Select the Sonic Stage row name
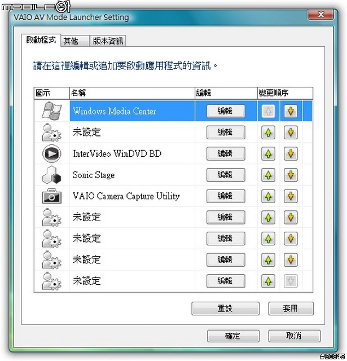 tap(94, 175)
